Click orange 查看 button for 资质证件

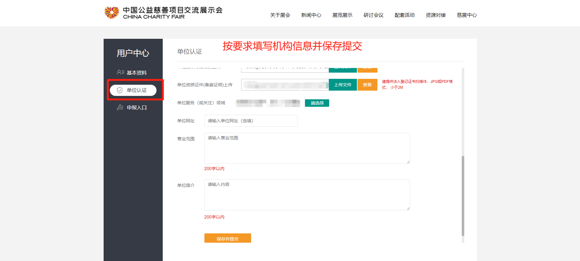point(367,85)
